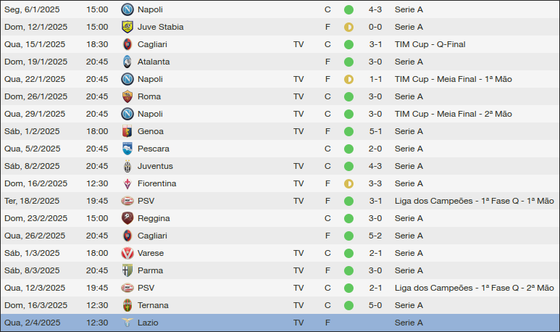Click the Ternana club crest
Viewport: 560px width, 332px height.
(128, 305)
